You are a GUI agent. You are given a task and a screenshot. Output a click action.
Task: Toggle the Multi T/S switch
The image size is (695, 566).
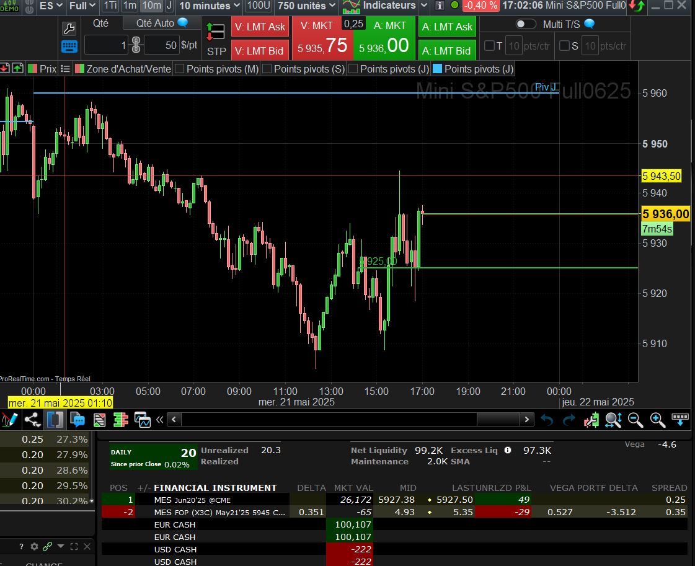tap(526, 24)
